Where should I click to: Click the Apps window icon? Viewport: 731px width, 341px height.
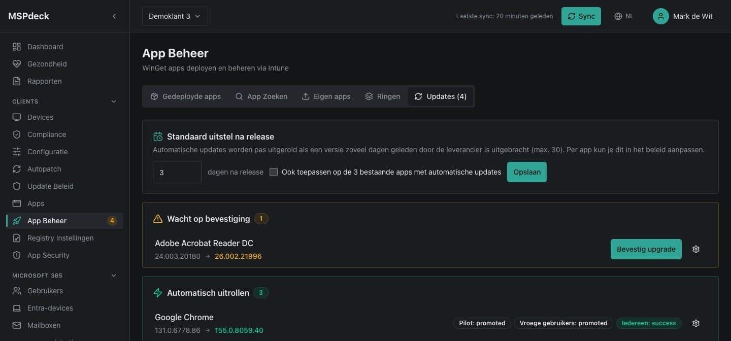click(17, 203)
